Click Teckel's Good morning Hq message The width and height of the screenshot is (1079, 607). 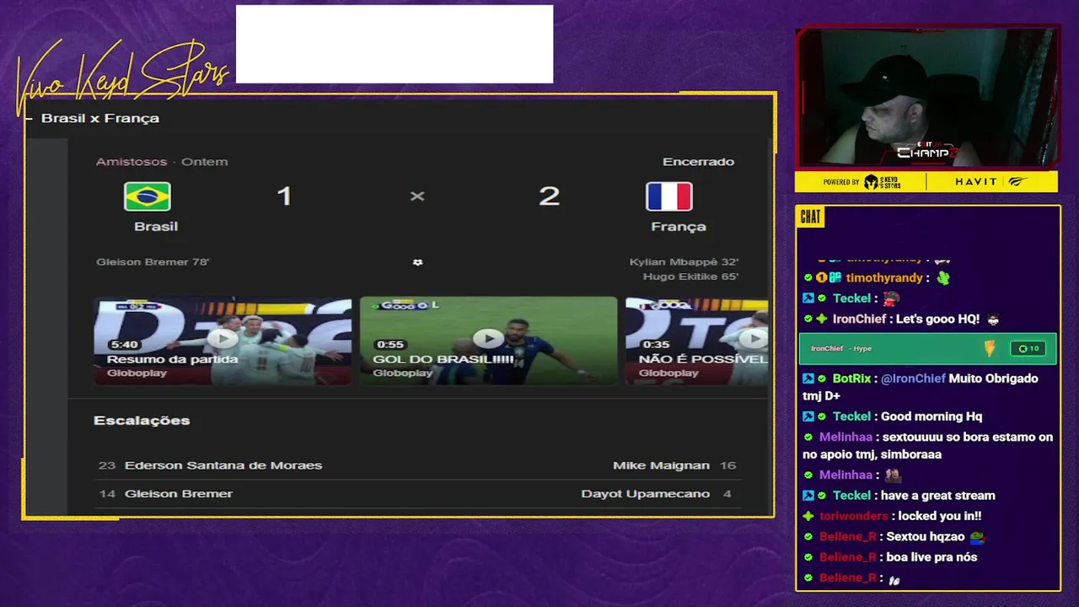pos(931,416)
